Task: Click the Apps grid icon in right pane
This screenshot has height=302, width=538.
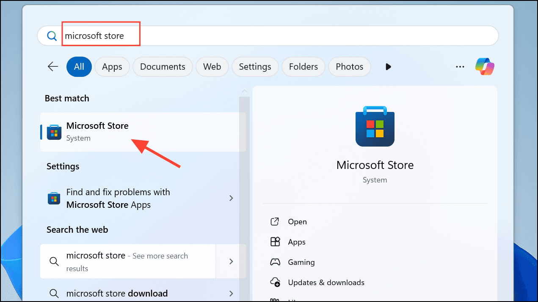Action: (x=275, y=242)
